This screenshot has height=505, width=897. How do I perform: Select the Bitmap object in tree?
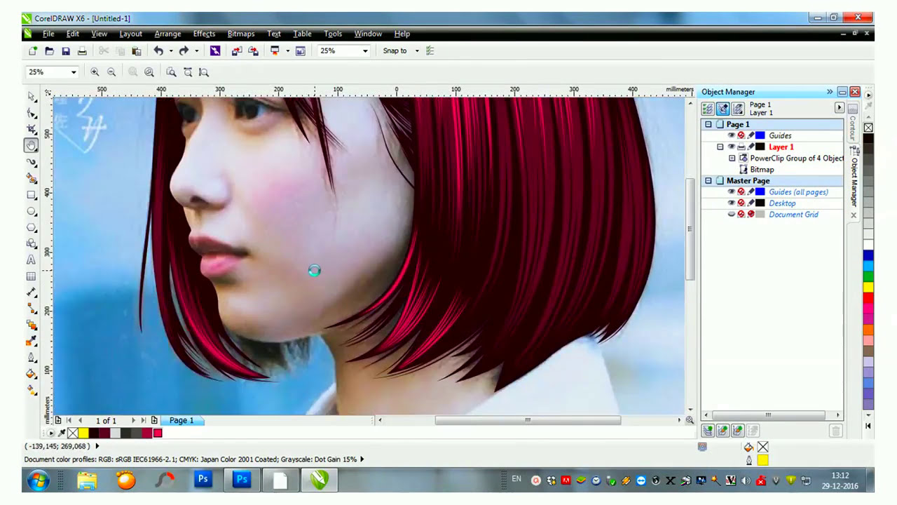(762, 169)
